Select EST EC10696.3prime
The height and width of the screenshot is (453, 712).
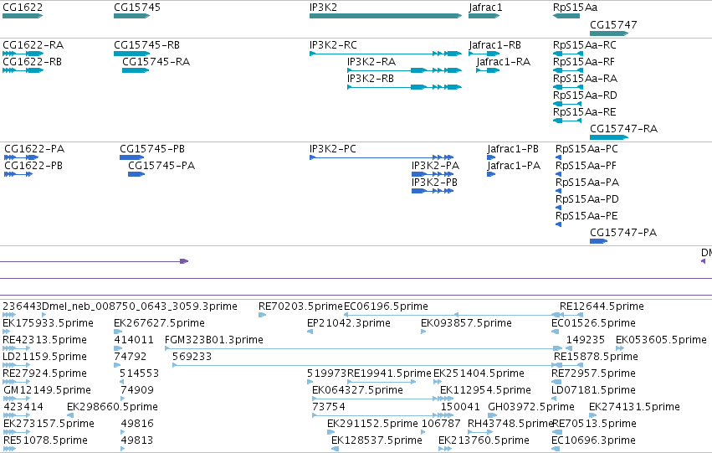click(593, 441)
